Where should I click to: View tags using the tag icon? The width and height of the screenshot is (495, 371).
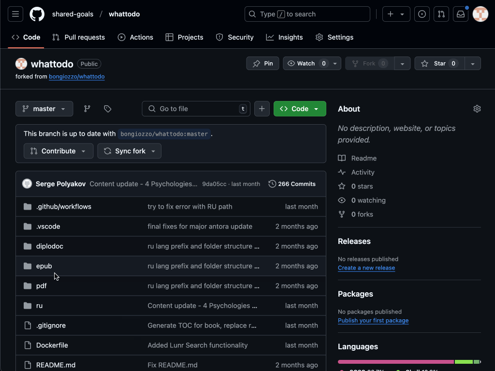pos(108,109)
